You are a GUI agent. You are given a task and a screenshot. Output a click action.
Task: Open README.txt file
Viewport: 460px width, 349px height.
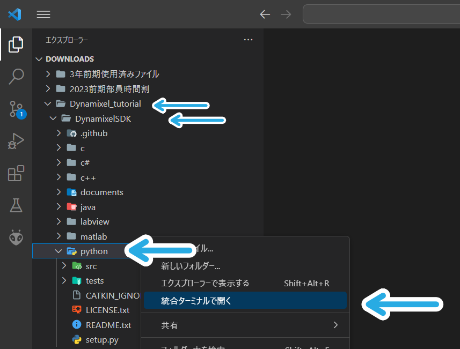[108, 325]
